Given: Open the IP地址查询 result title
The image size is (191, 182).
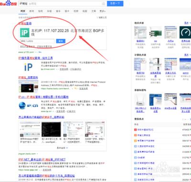Looking at the screenshot, I should tap(25, 23).
